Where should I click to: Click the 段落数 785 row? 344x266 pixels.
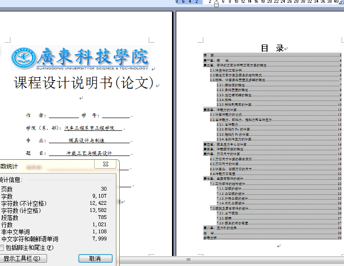point(54,218)
